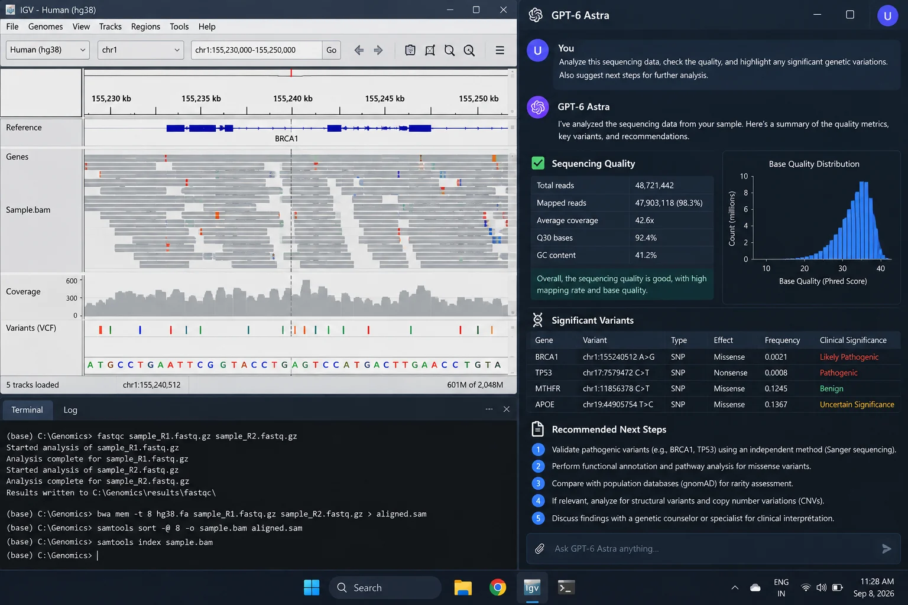Open the Tools menu in IGV
The height and width of the screenshot is (605, 908).
(179, 27)
